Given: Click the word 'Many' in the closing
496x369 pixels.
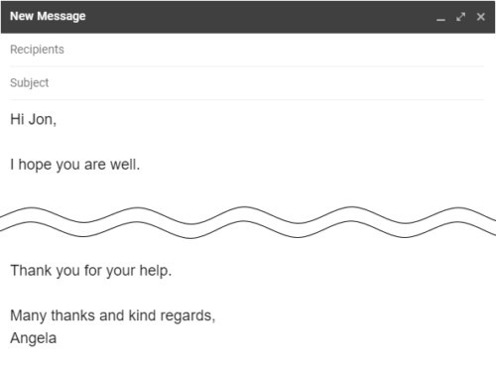Looking at the screenshot, I should tap(29, 315).
